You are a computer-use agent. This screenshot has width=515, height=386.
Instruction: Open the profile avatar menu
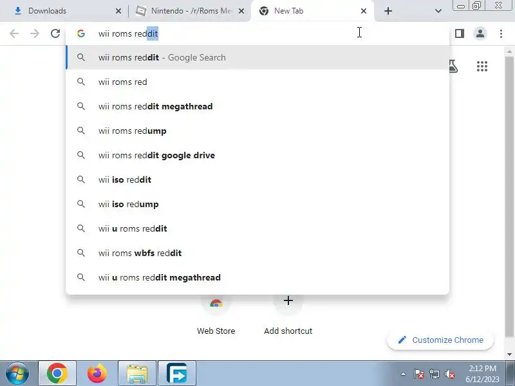point(480,33)
